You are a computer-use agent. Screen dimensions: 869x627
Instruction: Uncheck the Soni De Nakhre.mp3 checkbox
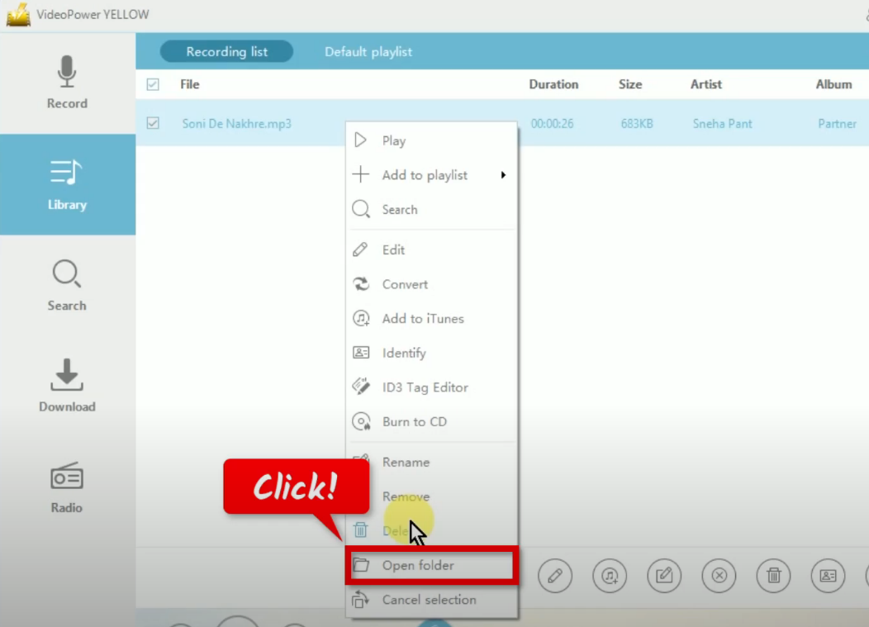(x=153, y=123)
